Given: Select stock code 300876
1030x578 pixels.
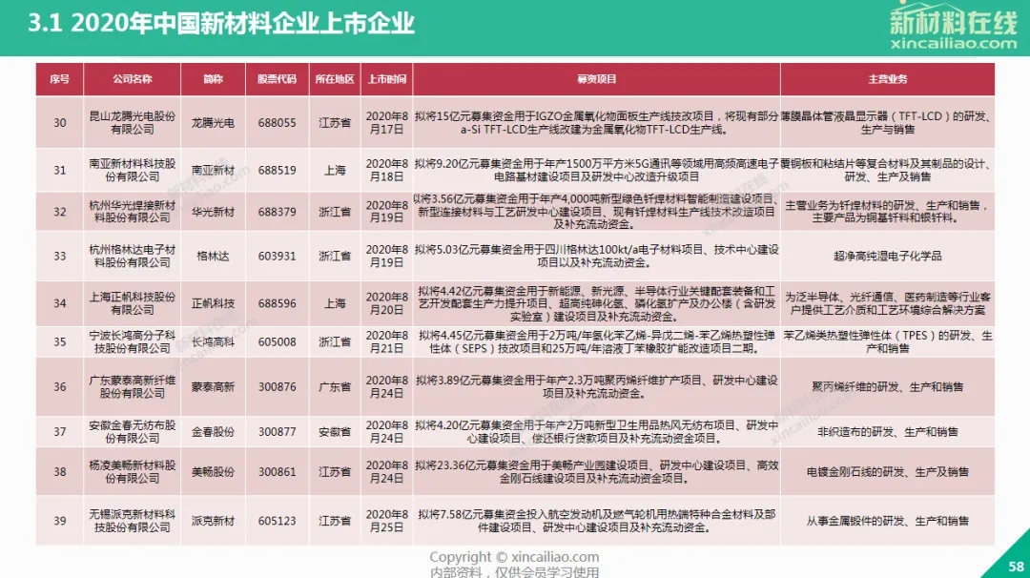Looking at the screenshot, I should (277, 387).
